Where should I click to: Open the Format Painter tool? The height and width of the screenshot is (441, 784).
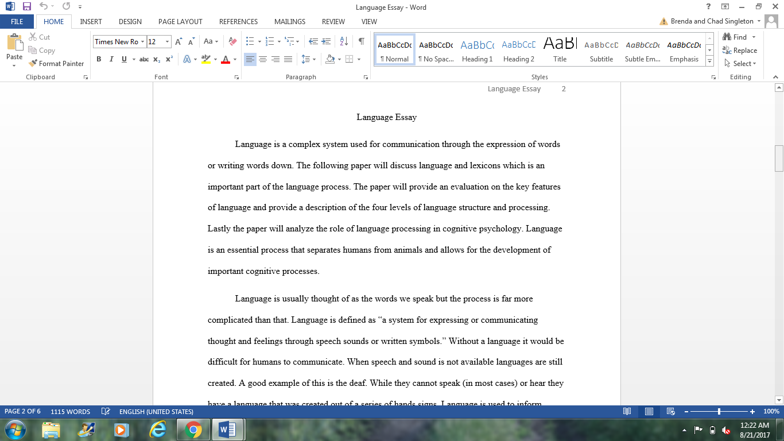click(56, 63)
